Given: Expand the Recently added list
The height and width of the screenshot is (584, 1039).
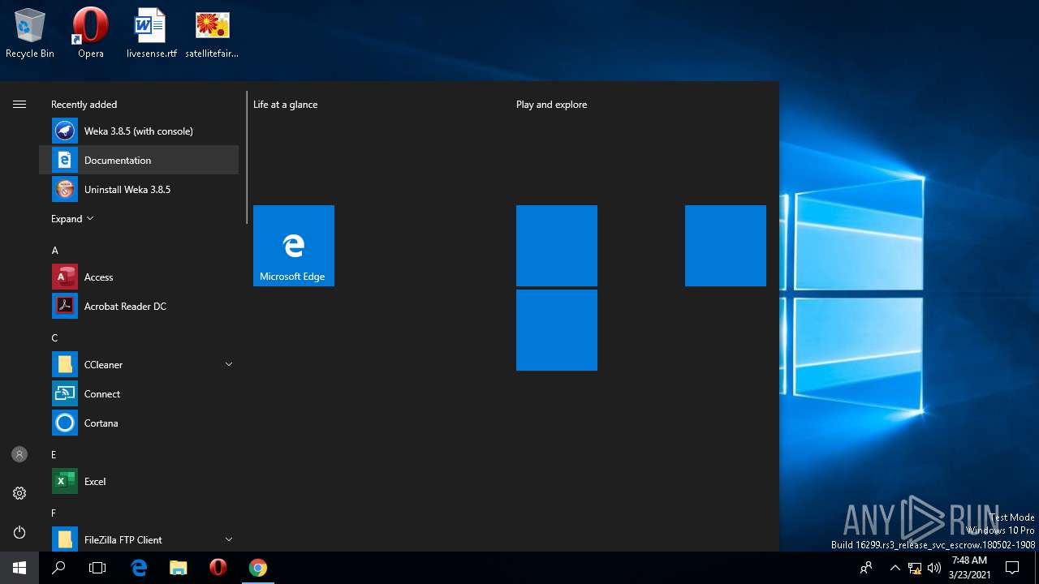Looking at the screenshot, I should coord(72,219).
